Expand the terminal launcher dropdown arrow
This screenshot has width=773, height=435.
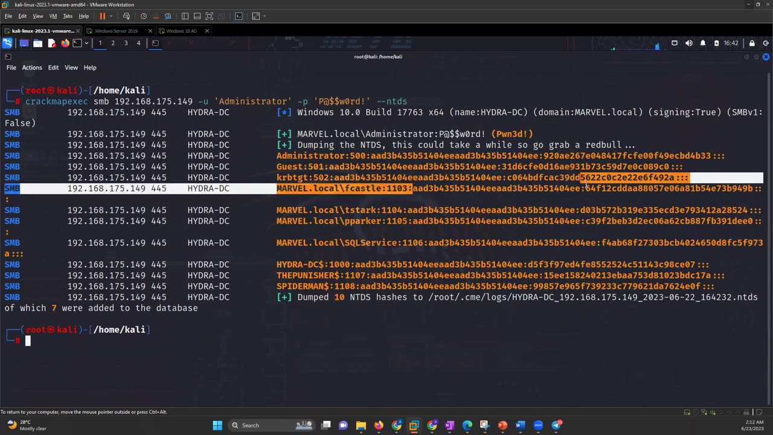[x=86, y=43]
